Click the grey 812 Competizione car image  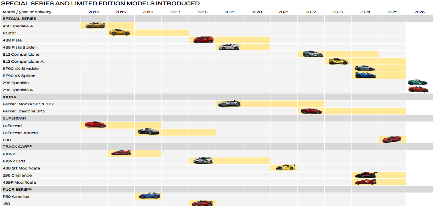[x=313, y=54]
